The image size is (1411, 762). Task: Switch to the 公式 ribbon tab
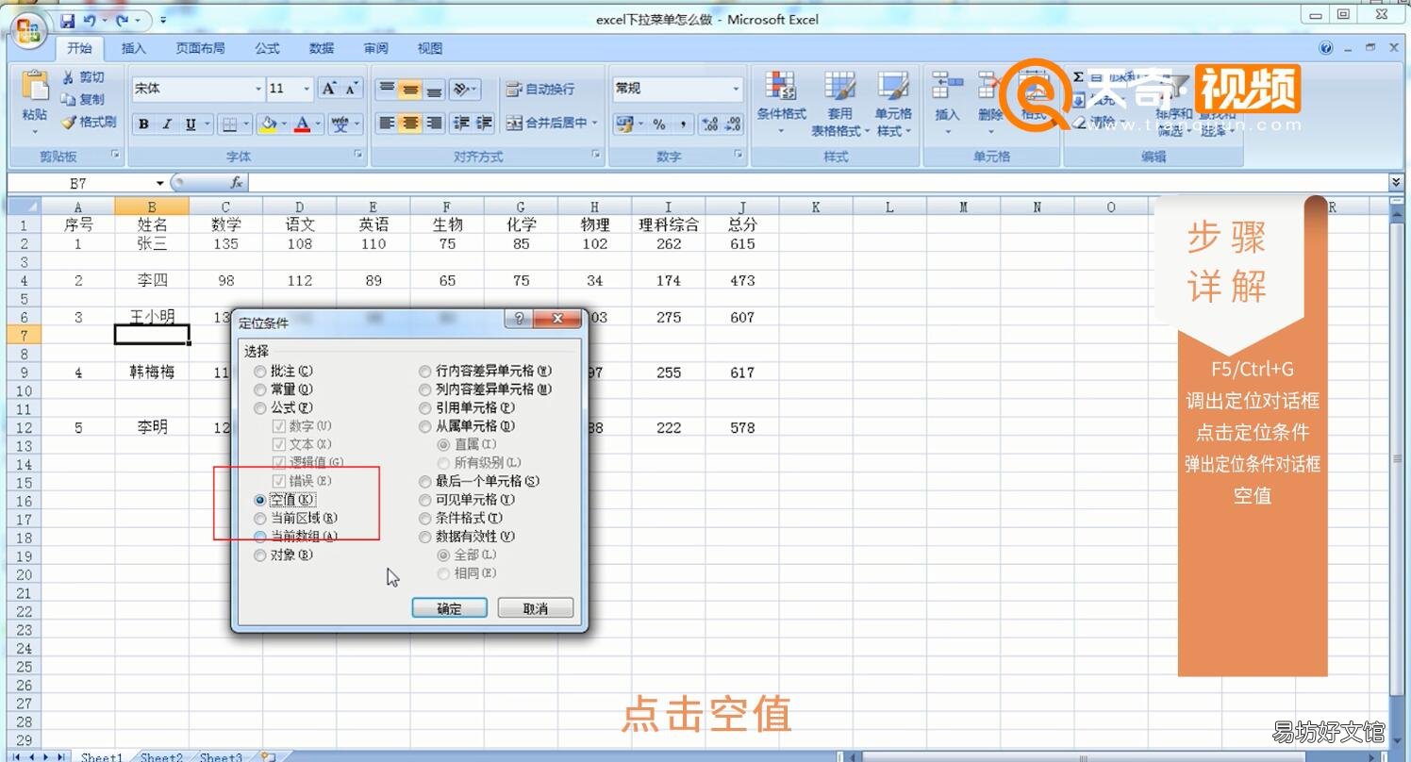[267, 48]
